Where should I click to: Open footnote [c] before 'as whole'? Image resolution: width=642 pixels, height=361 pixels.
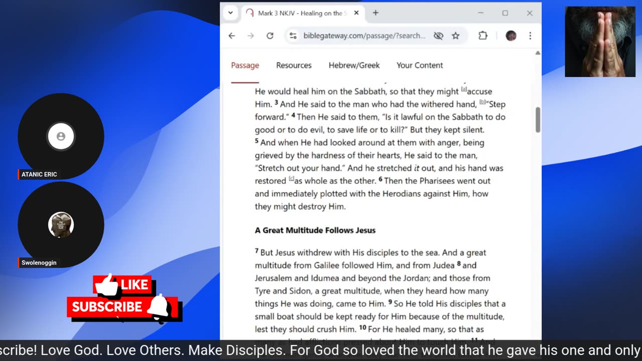click(291, 179)
